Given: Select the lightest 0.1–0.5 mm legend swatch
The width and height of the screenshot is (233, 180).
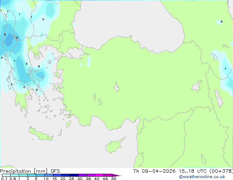Looking at the screenshot, I should 6,175.
